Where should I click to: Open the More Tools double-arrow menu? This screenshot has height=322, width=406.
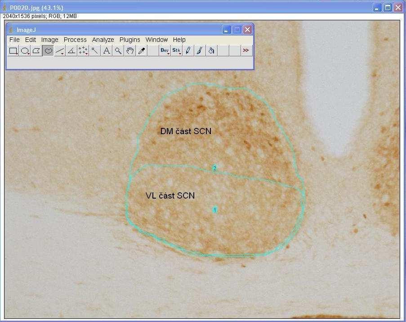coord(246,50)
